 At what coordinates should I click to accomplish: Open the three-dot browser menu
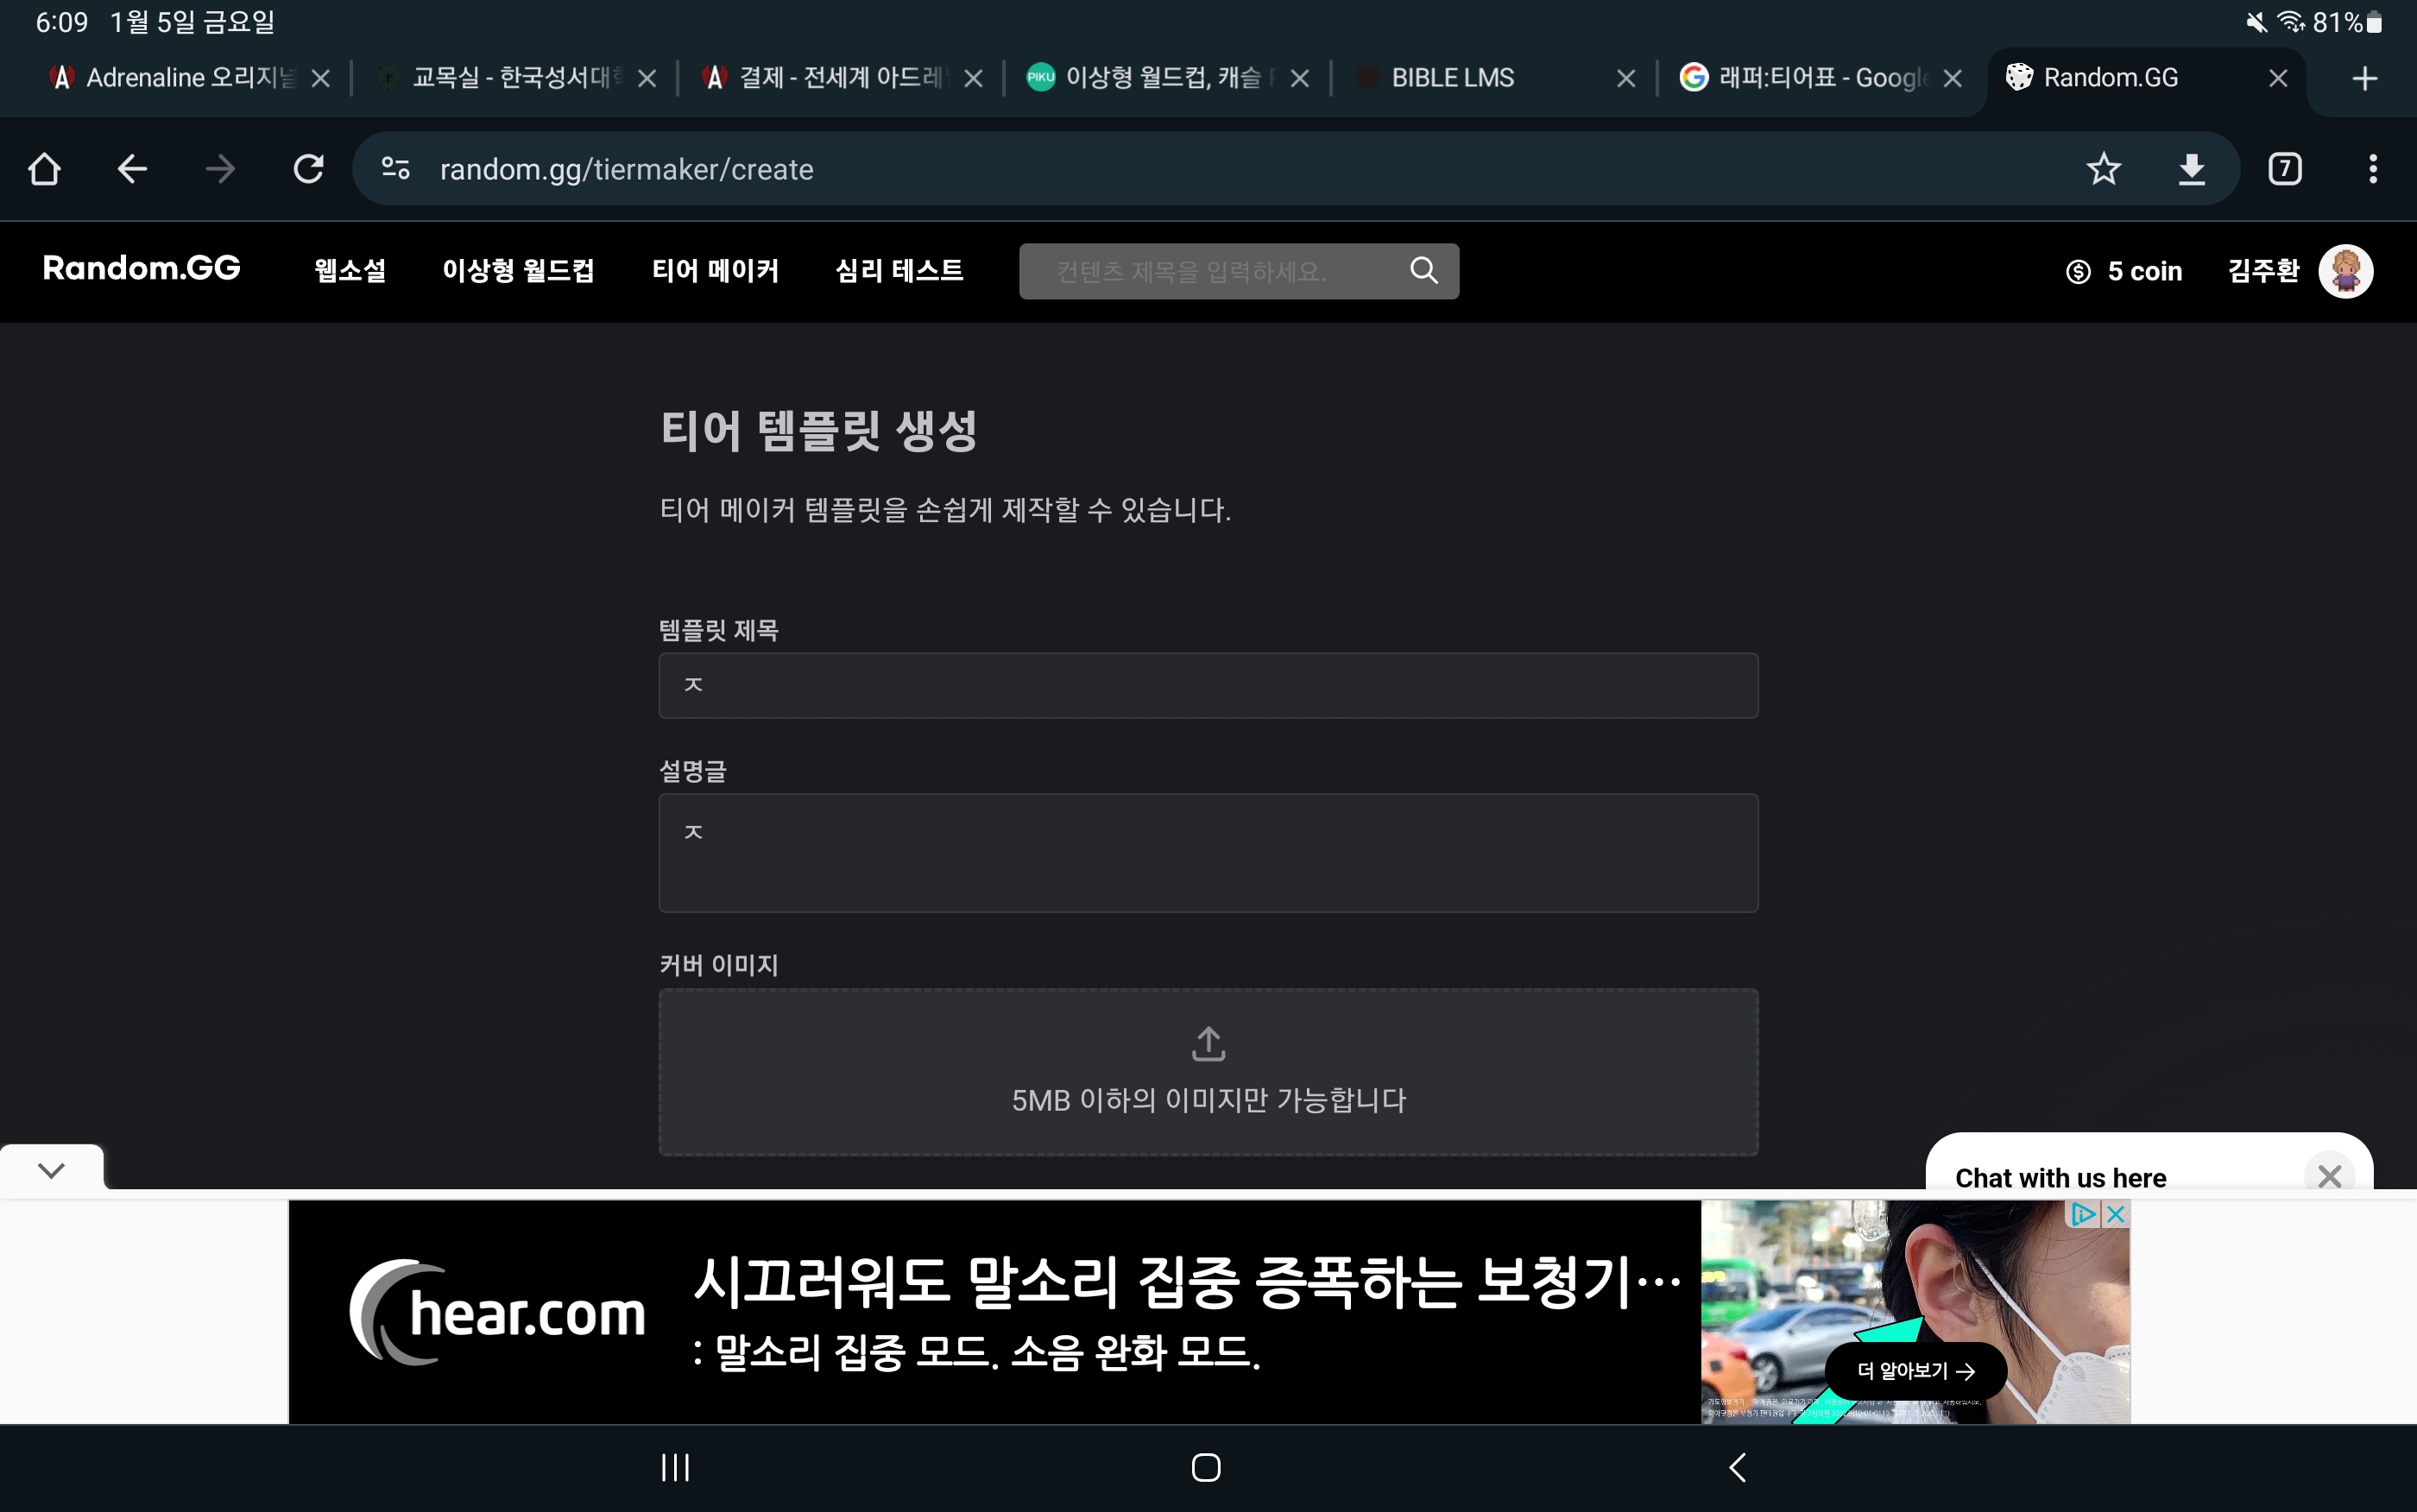pos(2372,169)
